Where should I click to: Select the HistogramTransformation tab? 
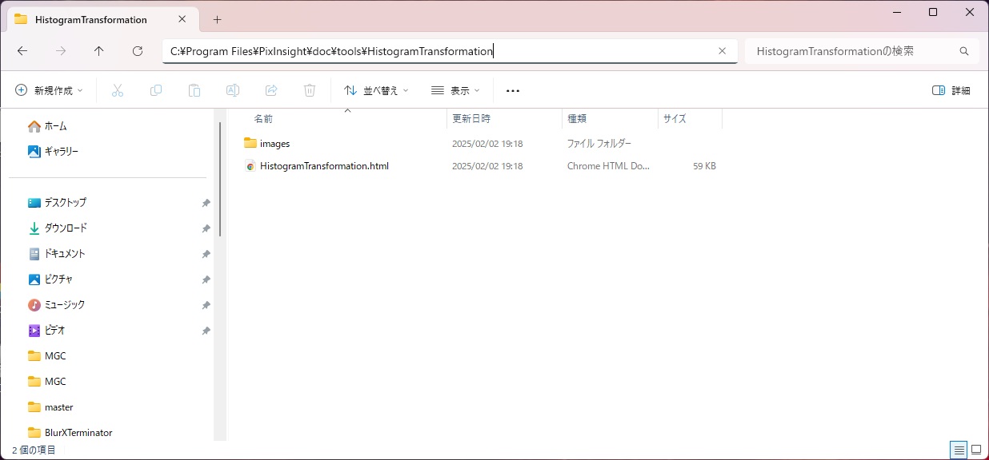(104, 19)
